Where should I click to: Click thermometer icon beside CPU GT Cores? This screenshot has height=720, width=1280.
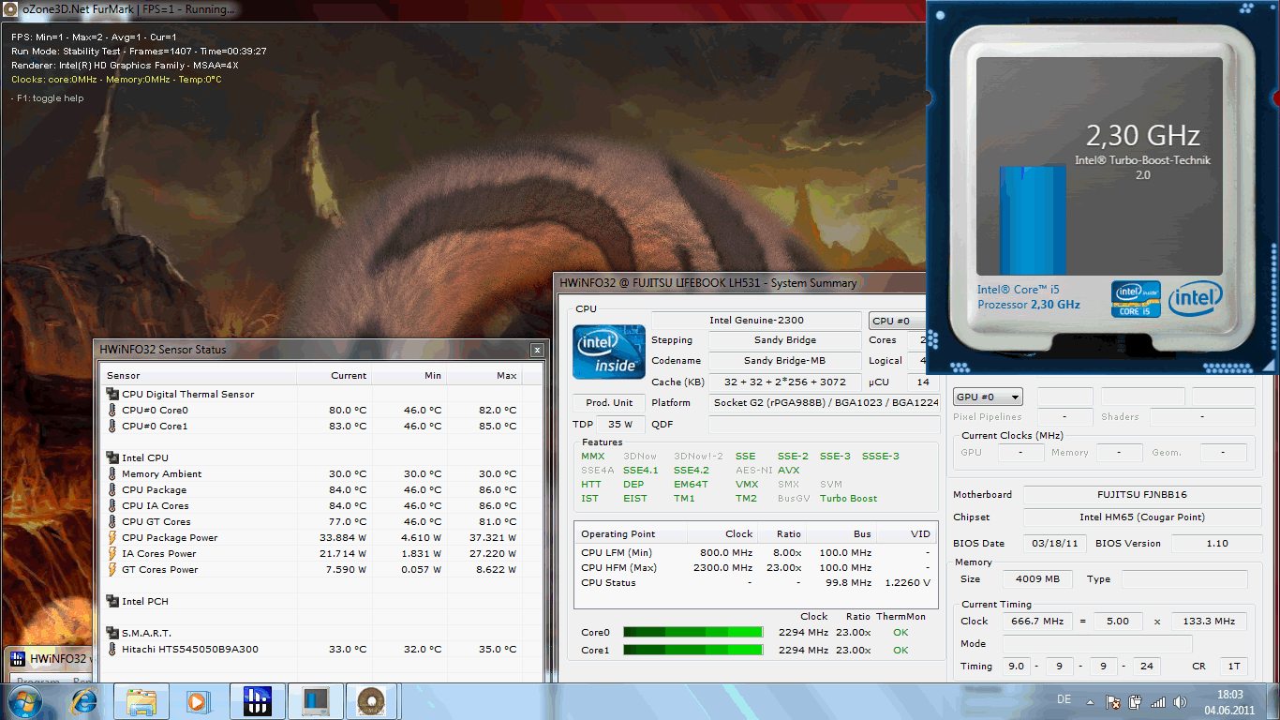[112, 522]
